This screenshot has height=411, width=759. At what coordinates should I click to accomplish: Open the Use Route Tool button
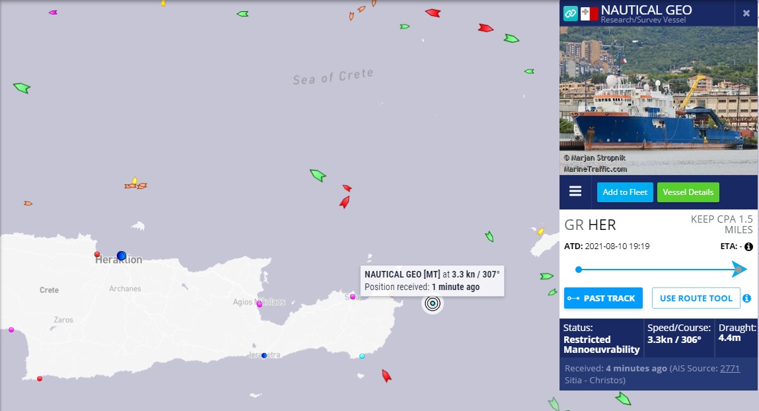696,298
